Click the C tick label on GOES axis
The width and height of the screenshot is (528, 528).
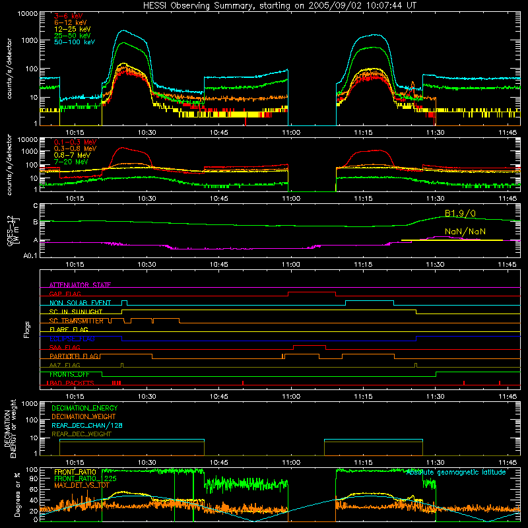[x=36, y=205]
